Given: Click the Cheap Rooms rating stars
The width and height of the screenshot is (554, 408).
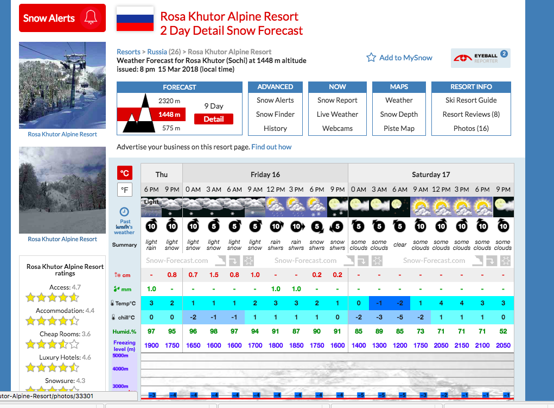Looking at the screenshot, I should pyautogui.click(x=52, y=344).
